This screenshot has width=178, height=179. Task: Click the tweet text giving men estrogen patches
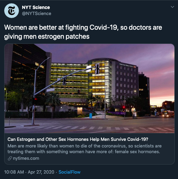click(47, 37)
